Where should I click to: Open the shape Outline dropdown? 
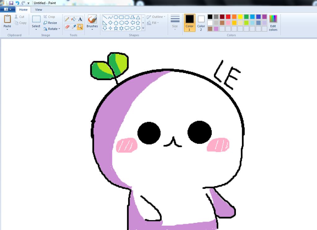[x=156, y=17]
